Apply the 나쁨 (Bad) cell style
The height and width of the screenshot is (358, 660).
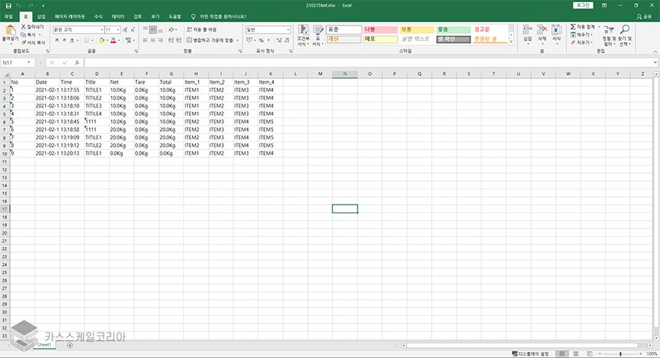(378, 29)
